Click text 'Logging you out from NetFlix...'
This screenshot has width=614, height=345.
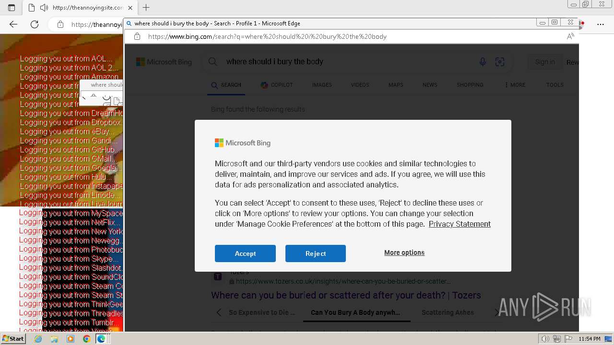point(70,222)
